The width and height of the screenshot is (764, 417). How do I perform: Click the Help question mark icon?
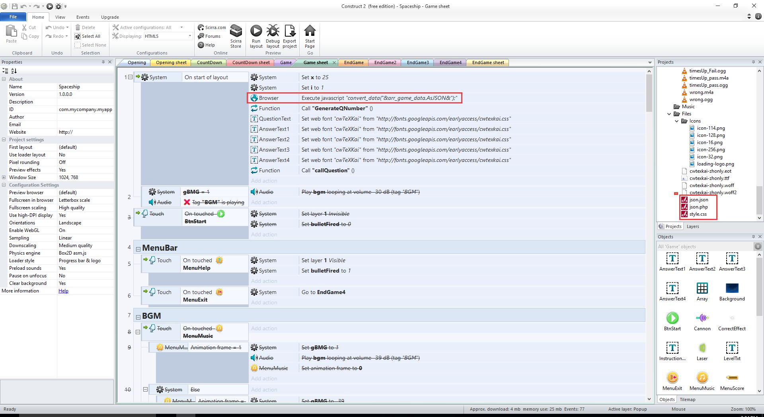pos(201,45)
